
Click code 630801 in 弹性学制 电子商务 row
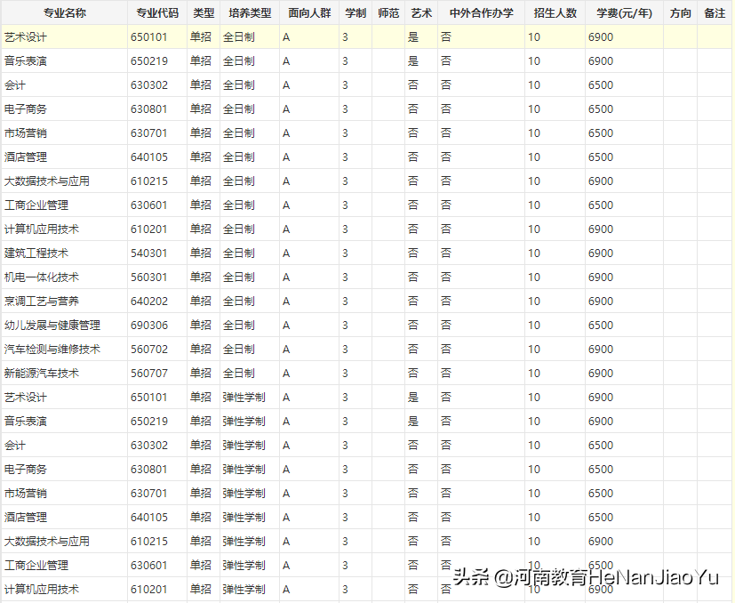pos(149,470)
